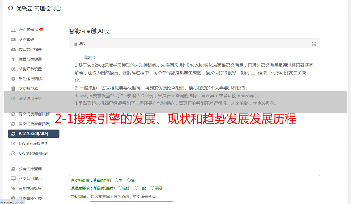Click the gears icon next to 采集细节设置
This screenshot has width=351, height=204.
[x=13, y=69]
